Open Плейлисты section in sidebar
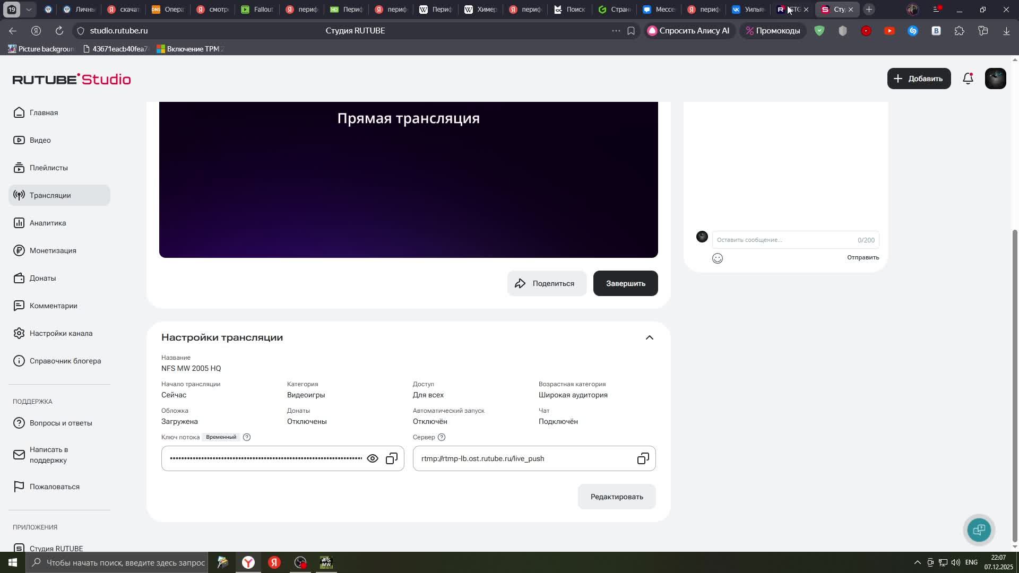This screenshot has height=573, width=1019. coord(48,168)
